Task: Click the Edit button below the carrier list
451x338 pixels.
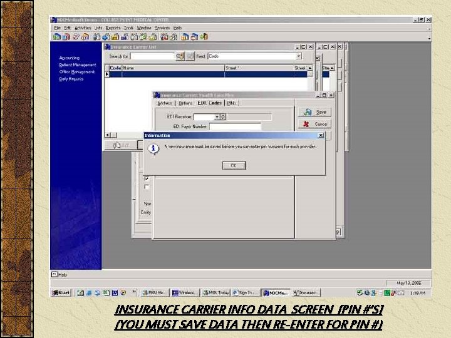Action: point(121,145)
